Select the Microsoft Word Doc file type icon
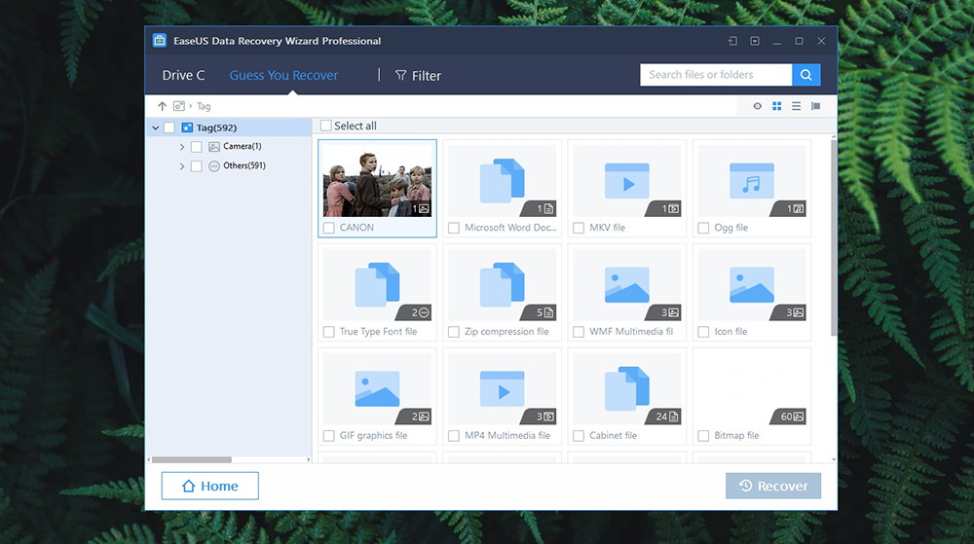The image size is (974, 544). (x=502, y=181)
